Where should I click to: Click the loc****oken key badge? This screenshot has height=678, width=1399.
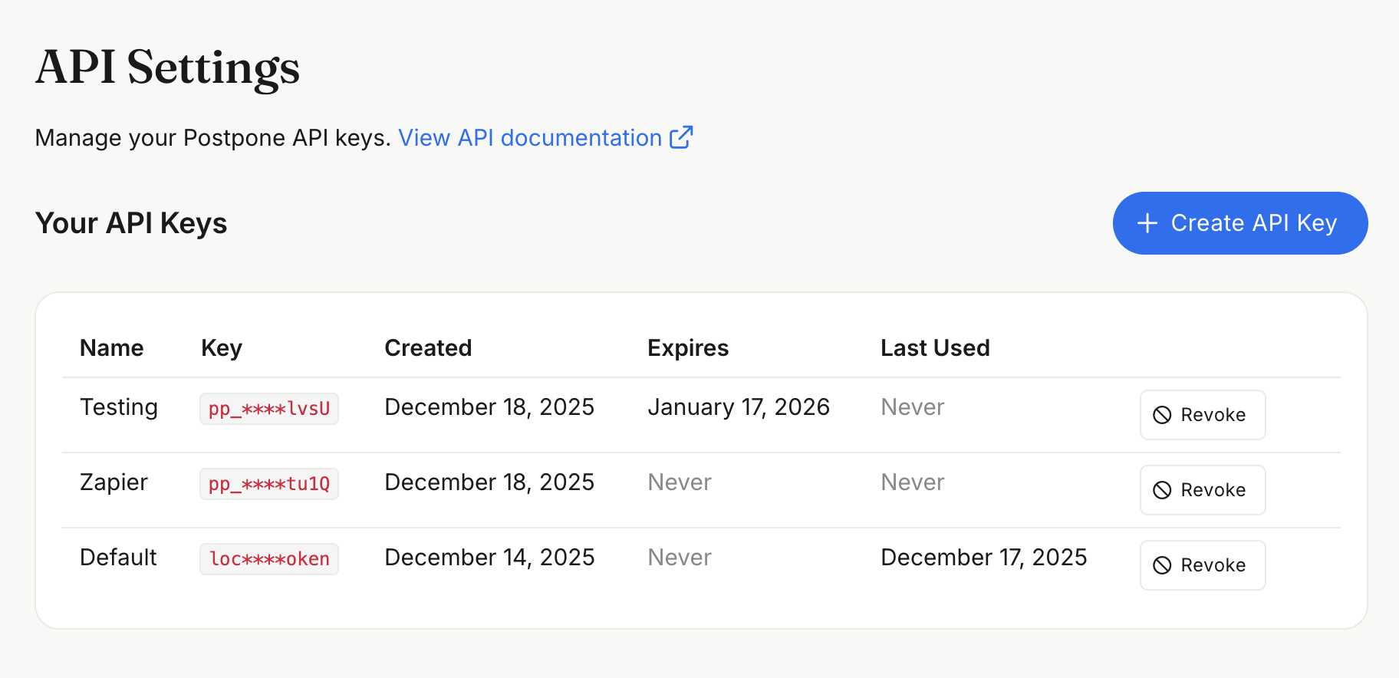coord(268,559)
